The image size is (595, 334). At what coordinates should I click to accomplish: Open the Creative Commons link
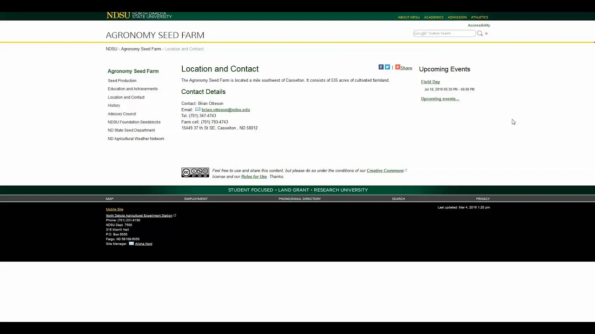pos(385,171)
